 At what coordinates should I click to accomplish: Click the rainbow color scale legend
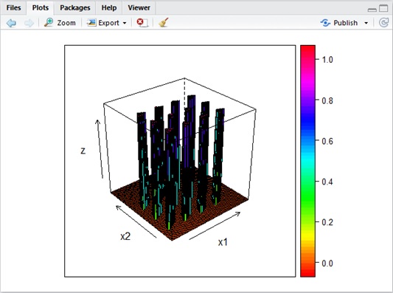pyautogui.click(x=307, y=161)
